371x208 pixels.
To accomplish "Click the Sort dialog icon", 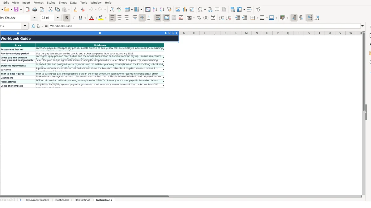I will 148,10.
